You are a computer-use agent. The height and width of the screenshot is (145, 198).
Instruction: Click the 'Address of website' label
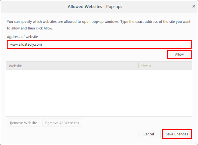22,37
